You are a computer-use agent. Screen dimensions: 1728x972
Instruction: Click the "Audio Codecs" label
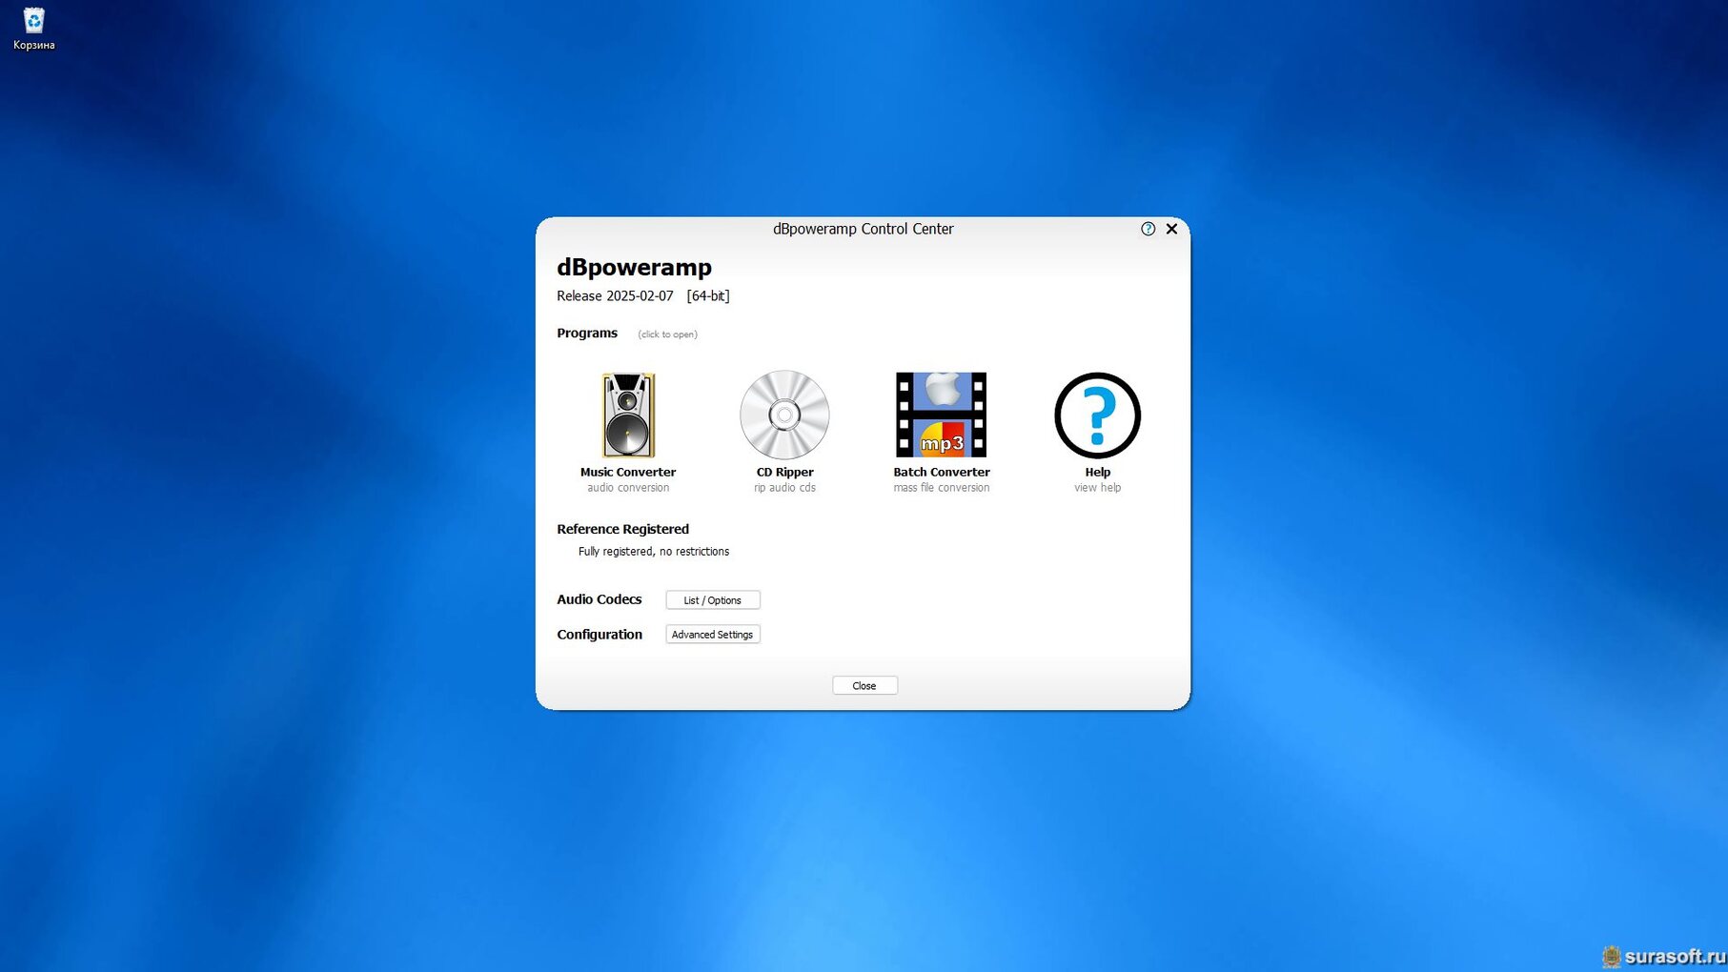tap(600, 599)
